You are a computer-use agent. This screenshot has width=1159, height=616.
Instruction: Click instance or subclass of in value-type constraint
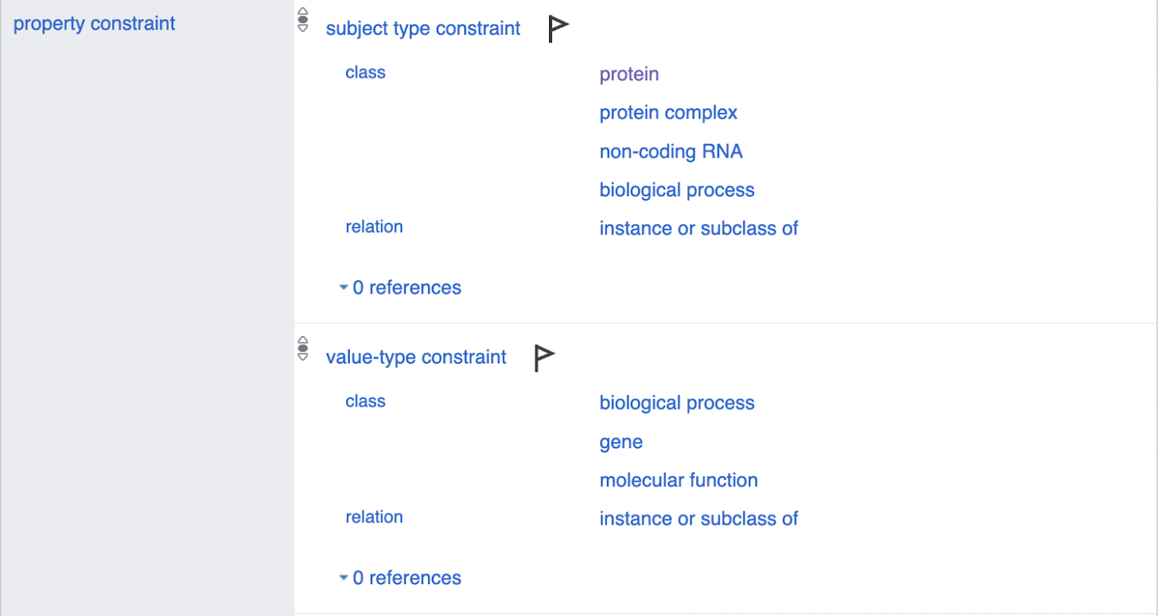click(698, 519)
